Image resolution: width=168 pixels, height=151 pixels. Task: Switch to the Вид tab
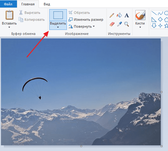47,4
